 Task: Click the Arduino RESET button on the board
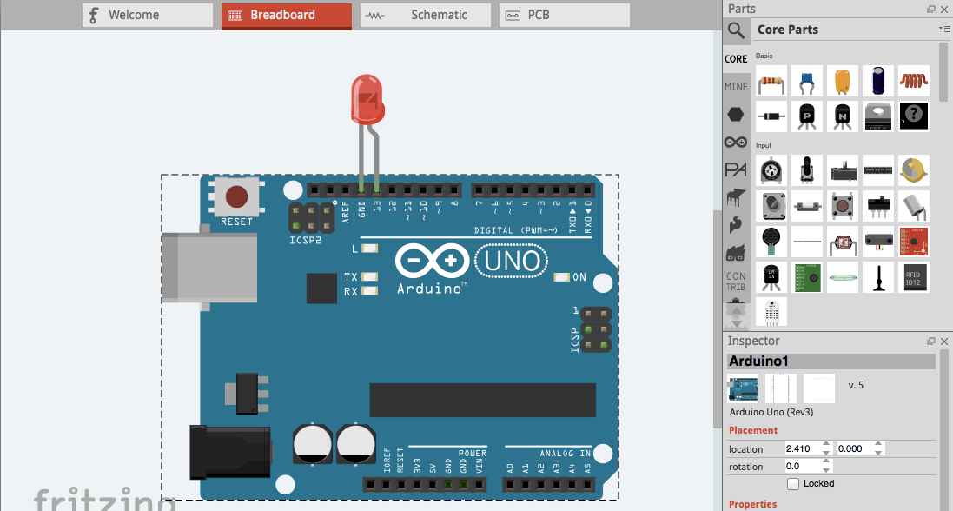pos(236,197)
